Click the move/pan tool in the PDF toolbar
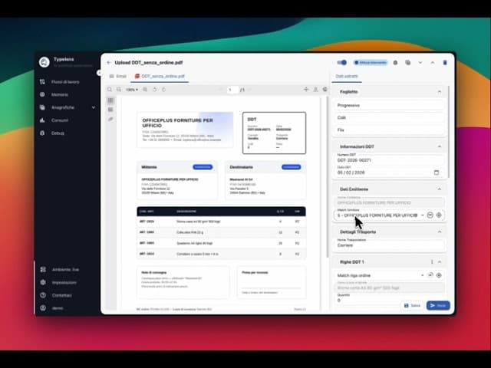 tap(306, 90)
